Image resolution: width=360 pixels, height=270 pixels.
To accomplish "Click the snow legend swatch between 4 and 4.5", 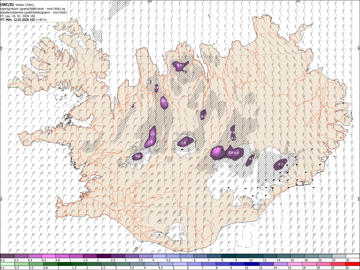I will click(159, 256).
